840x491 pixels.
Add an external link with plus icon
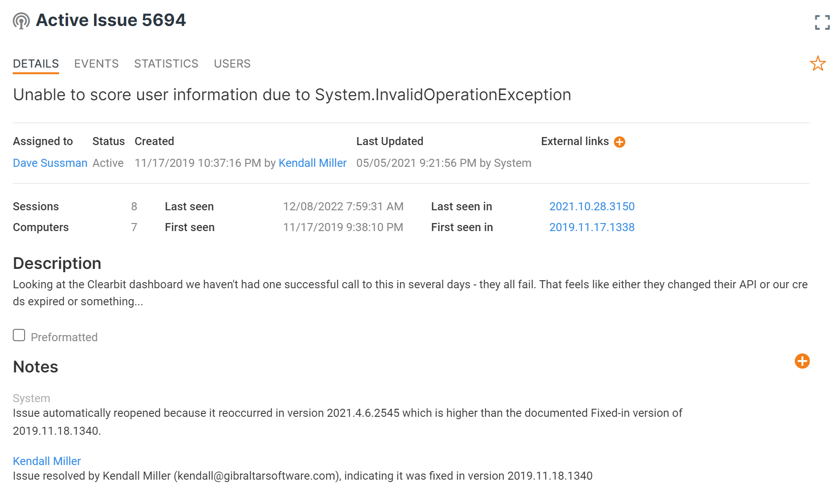click(620, 142)
